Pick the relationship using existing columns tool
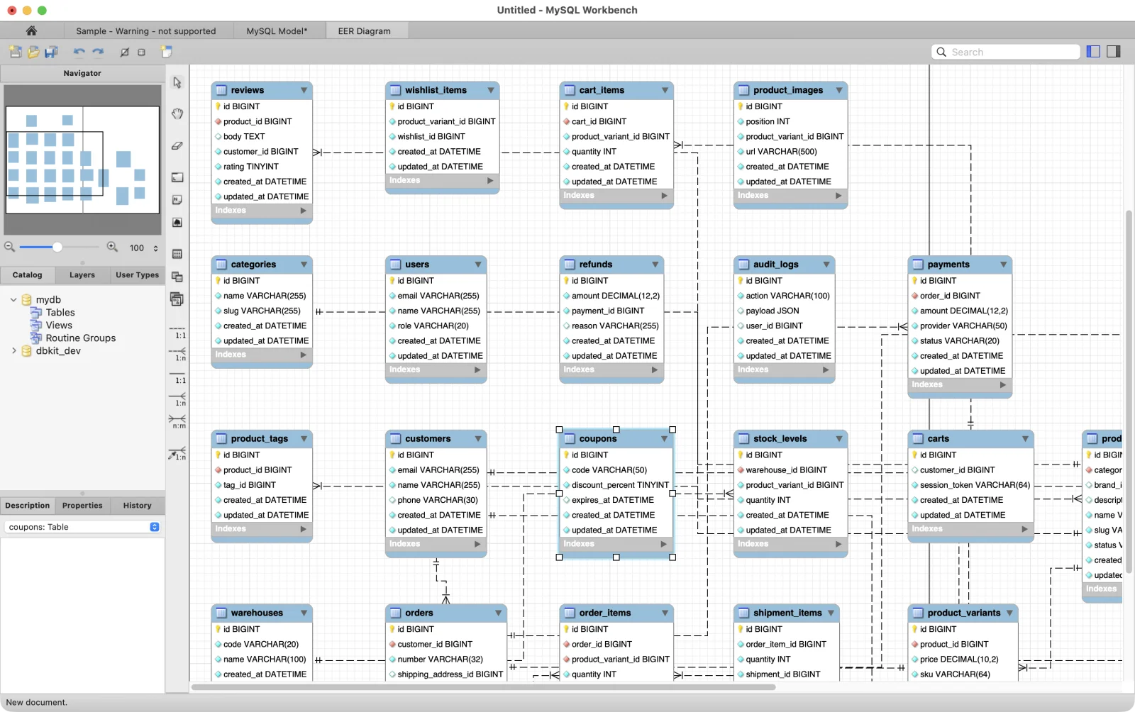Viewport: 1135px width, 712px height. tap(178, 452)
